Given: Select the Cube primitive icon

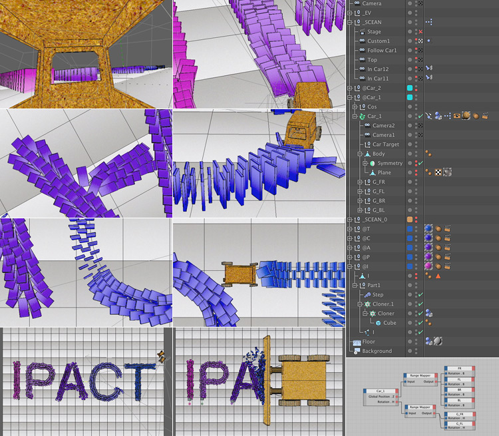Looking at the screenshot, I should pyautogui.click(x=378, y=323).
